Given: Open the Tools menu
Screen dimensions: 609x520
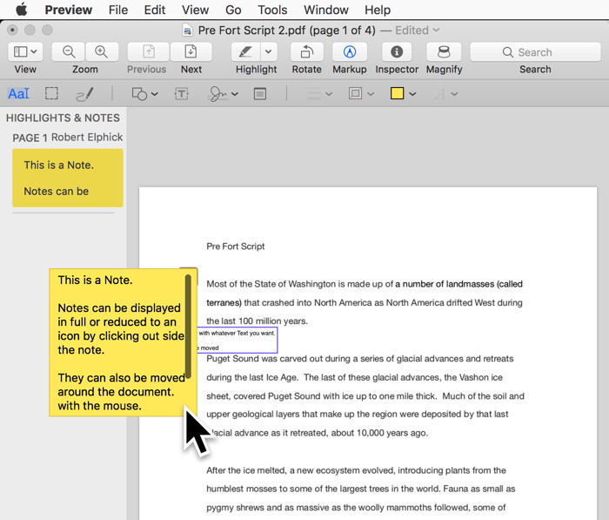Looking at the screenshot, I should 272,10.
